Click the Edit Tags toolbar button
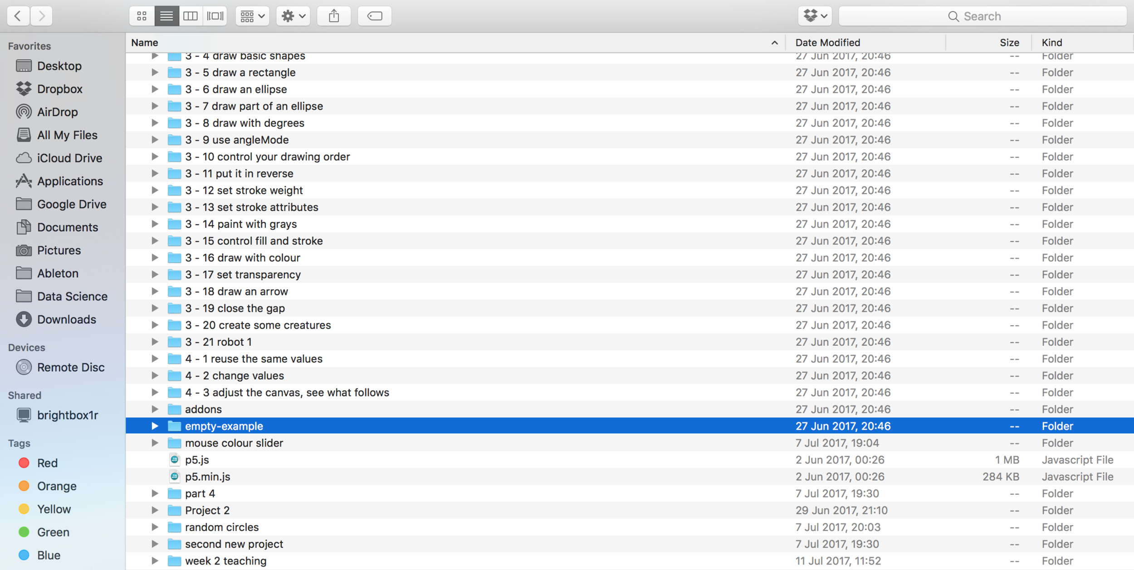Image resolution: width=1134 pixels, height=570 pixels. click(x=375, y=16)
